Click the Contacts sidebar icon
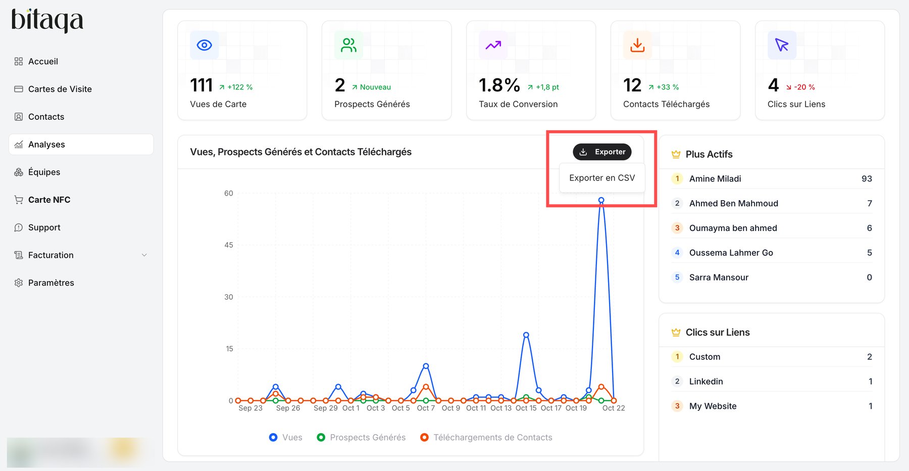The image size is (909, 471). click(x=19, y=117)
